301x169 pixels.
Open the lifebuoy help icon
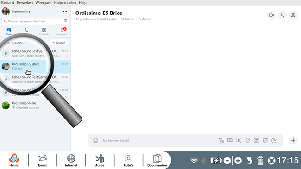271,161
